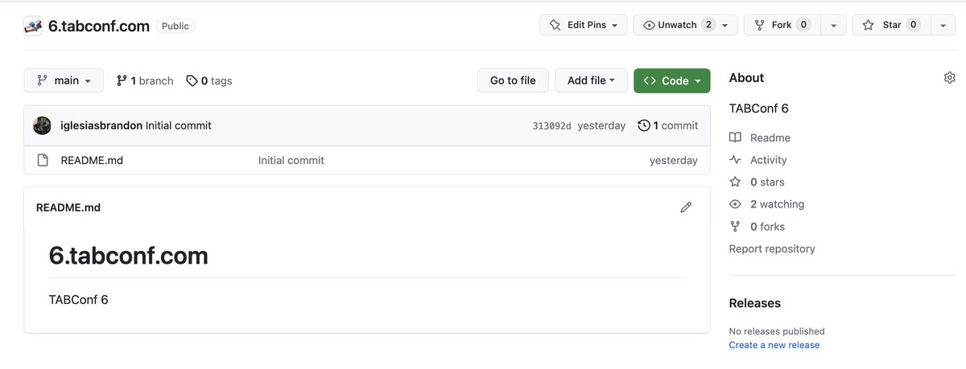The image size is (966, 369).
Task: Click the Report repository link
Action: 772,249
